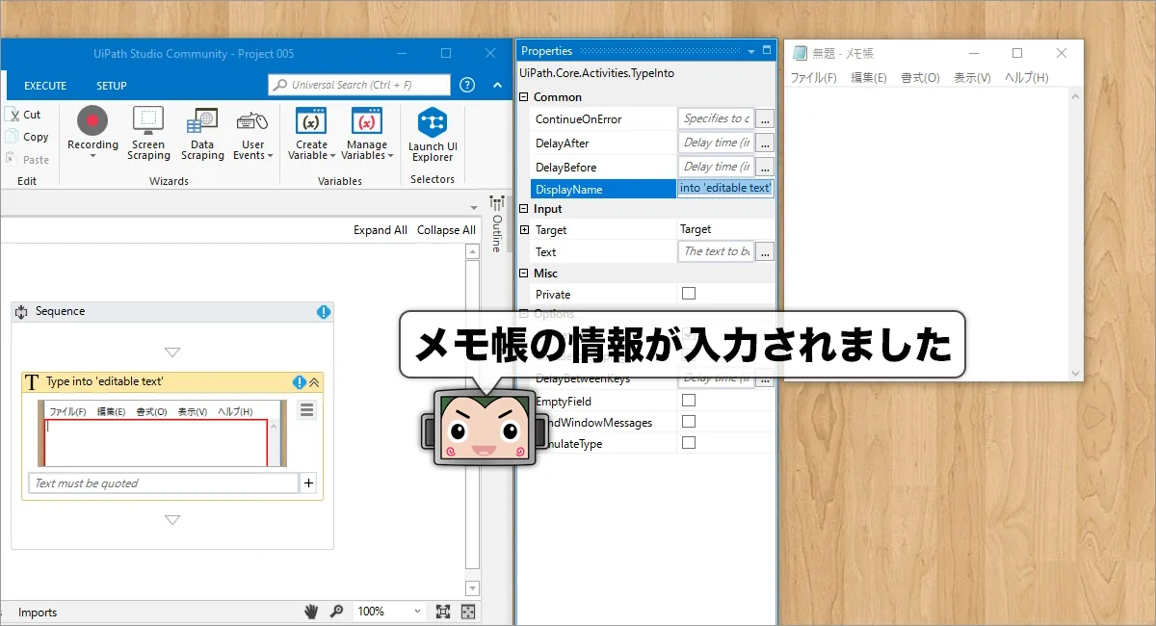Open Notepad 書式(O) menu

pos(920,78)
